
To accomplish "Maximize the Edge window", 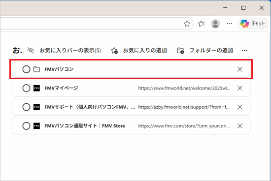I will (243, 8).
